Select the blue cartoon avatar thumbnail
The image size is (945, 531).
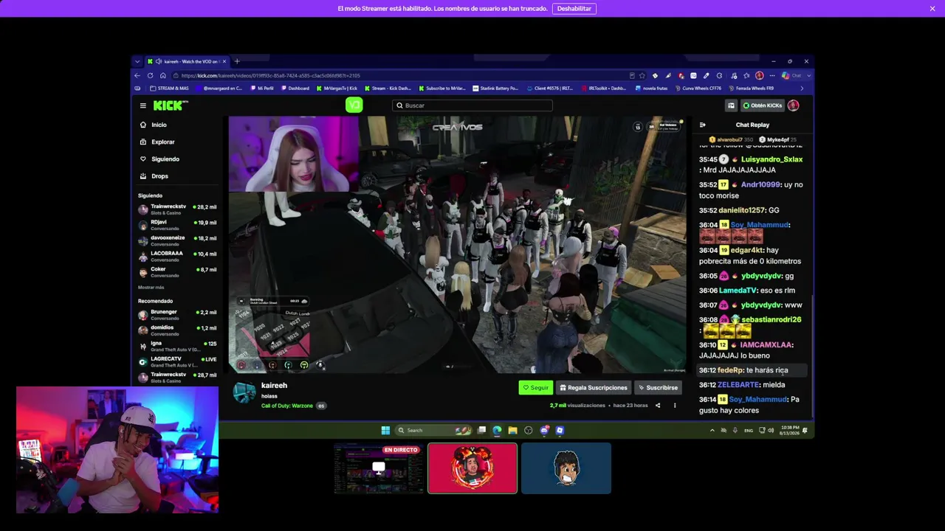566,468
